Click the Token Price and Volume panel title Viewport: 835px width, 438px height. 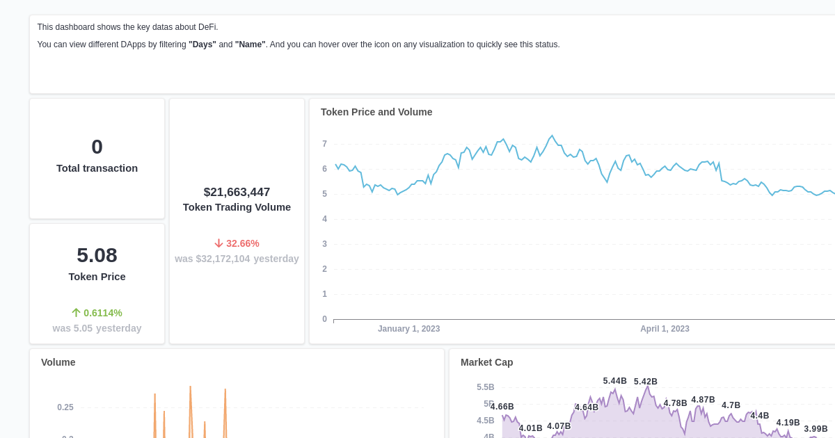[376, 112]
